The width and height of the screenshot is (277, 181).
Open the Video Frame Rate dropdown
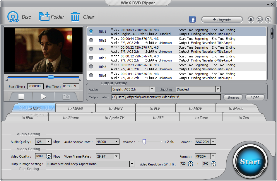point(117,156)
